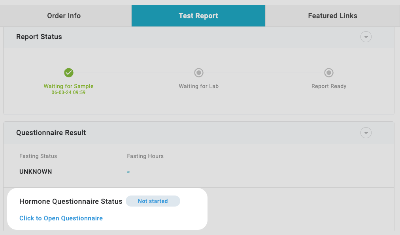
Task: Click the UNKNOWN fasting status value
Action: tap(36, 172)
